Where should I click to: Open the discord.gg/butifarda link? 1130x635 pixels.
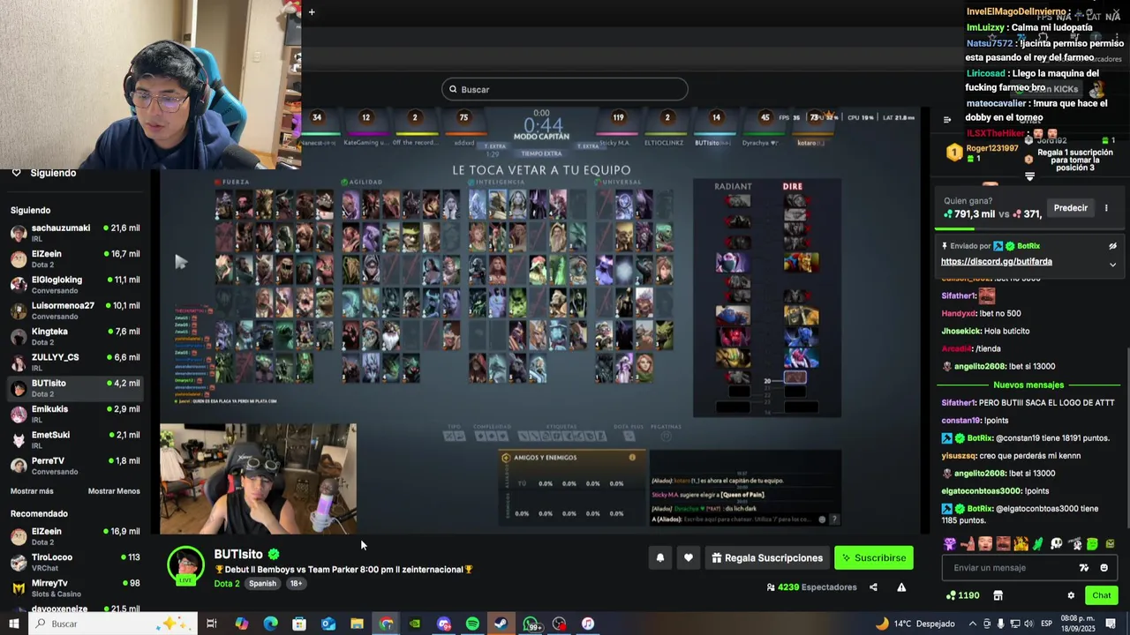pyautogui.click(x=996, y=262)
